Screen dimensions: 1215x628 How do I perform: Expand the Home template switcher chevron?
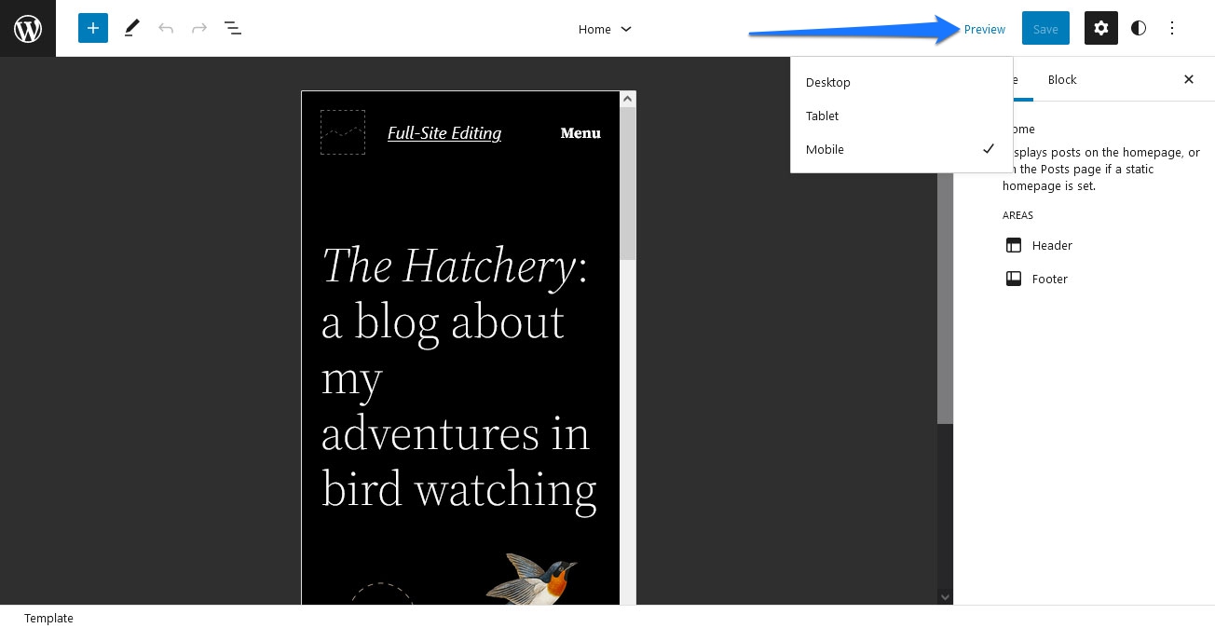coord(626,29)
